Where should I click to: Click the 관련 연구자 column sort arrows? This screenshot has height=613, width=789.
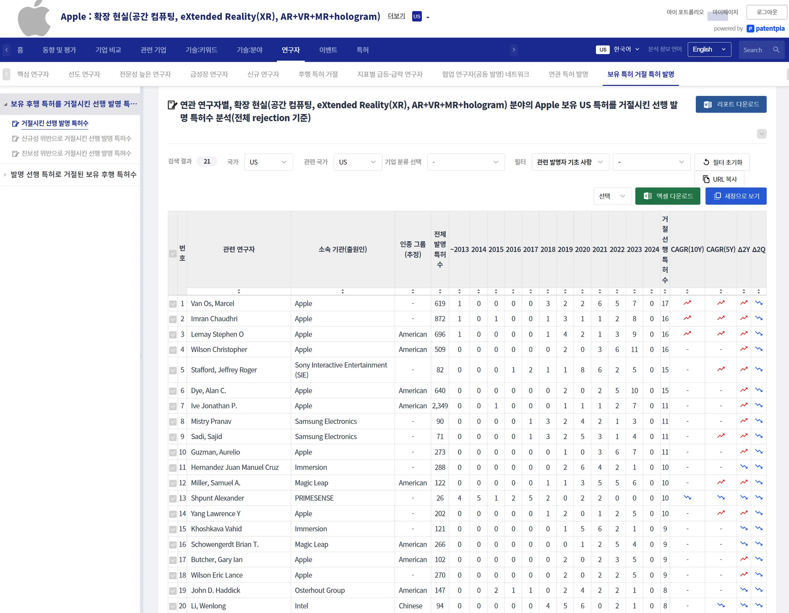238,291
